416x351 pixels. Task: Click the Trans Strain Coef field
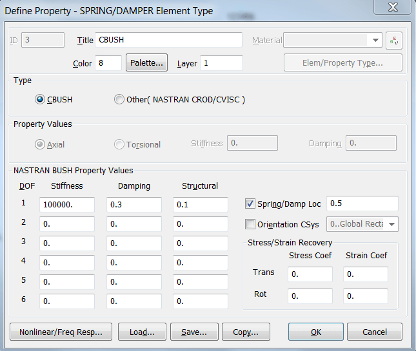tap(366, 274)
